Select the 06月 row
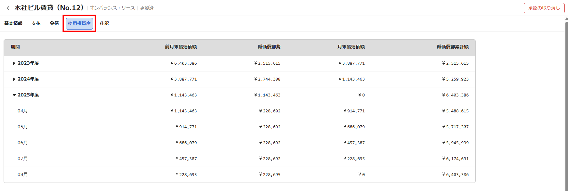568x191 pixels. click(23, 143)
